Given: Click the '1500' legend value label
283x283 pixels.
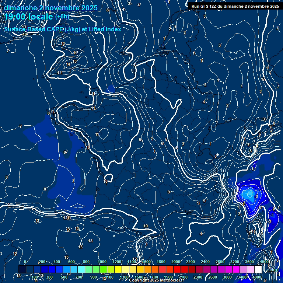Looking at the screenshot, I should 139,277.
